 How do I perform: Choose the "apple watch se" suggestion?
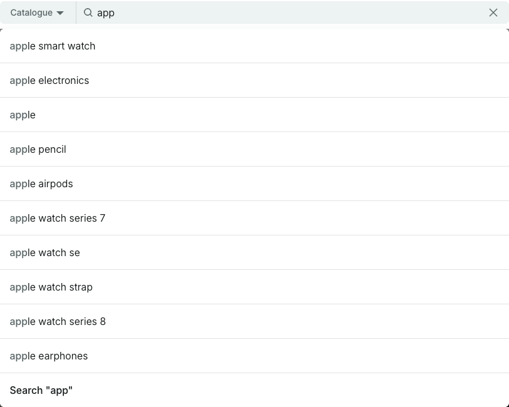(x=44, y=252)
